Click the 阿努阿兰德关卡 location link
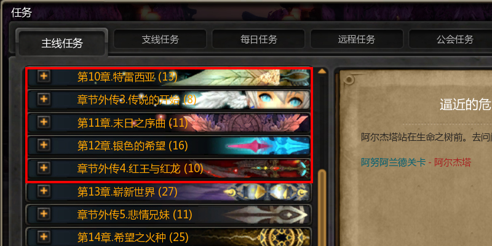Screen dimensions: 492x246 click(393, 162)
